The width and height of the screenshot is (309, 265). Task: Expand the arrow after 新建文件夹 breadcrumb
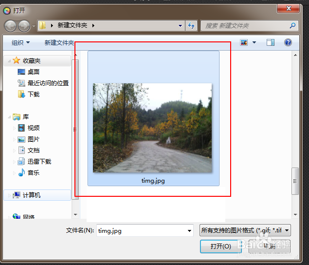click(93, 25)
